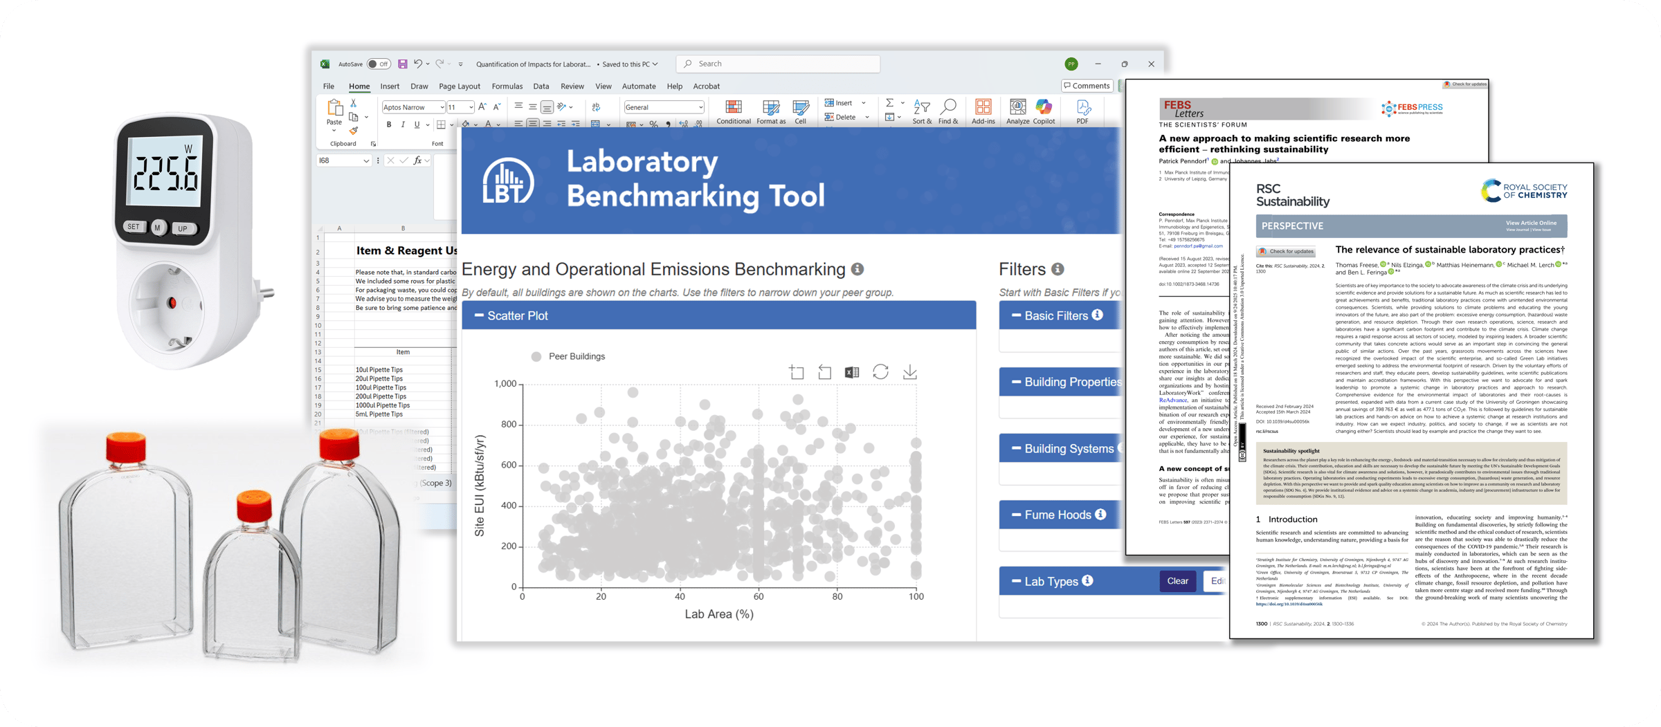The image size is (1661, 727).
Task: Open the Formulas ribbon tab
Action: click(x=507, y=86)
